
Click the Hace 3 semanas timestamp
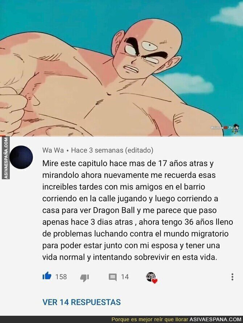97,150
